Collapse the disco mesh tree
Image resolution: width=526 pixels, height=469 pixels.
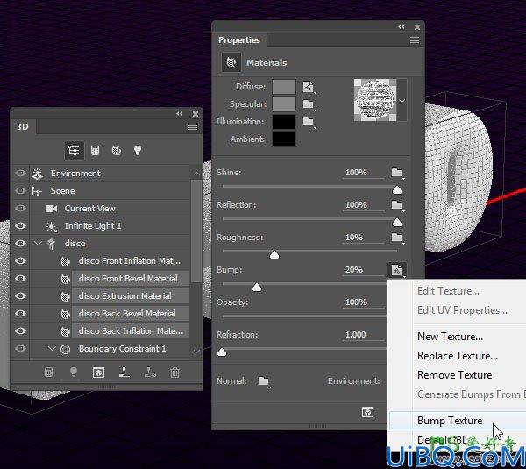click(x=38, y=243)
